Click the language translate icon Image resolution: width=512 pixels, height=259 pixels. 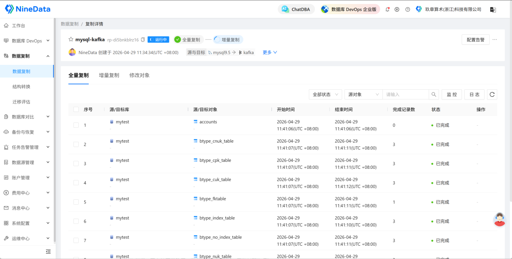(493, 9)
